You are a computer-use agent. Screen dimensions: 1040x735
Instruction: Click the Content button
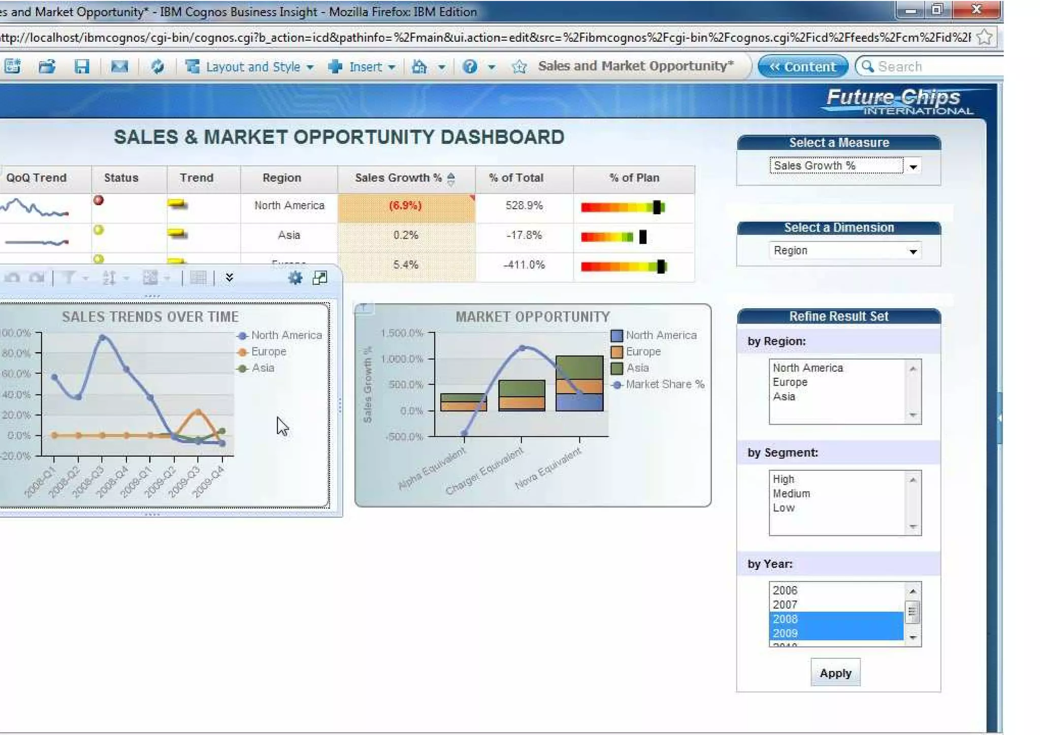pos(802,67)
